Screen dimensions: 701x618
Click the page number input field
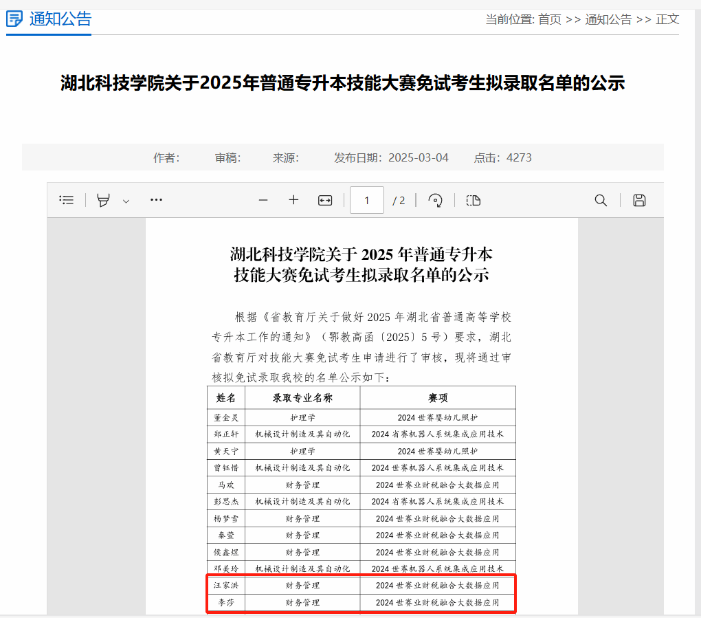367,200
